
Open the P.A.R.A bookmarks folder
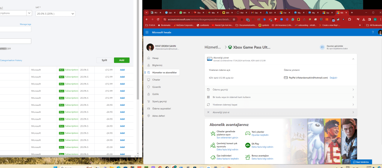[x=150, y=25]
